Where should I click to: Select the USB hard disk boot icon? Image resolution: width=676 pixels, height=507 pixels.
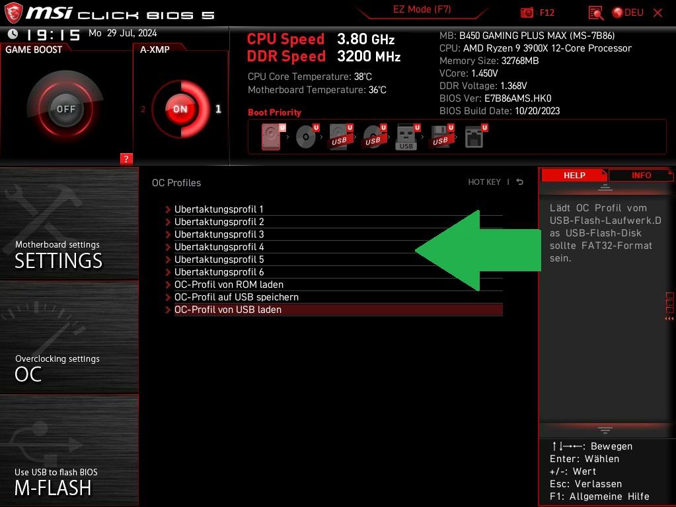[x=340, y=137]
